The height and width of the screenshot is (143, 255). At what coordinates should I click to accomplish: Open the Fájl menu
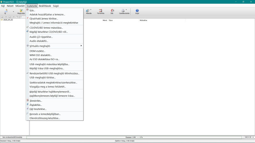pos(3,6)
